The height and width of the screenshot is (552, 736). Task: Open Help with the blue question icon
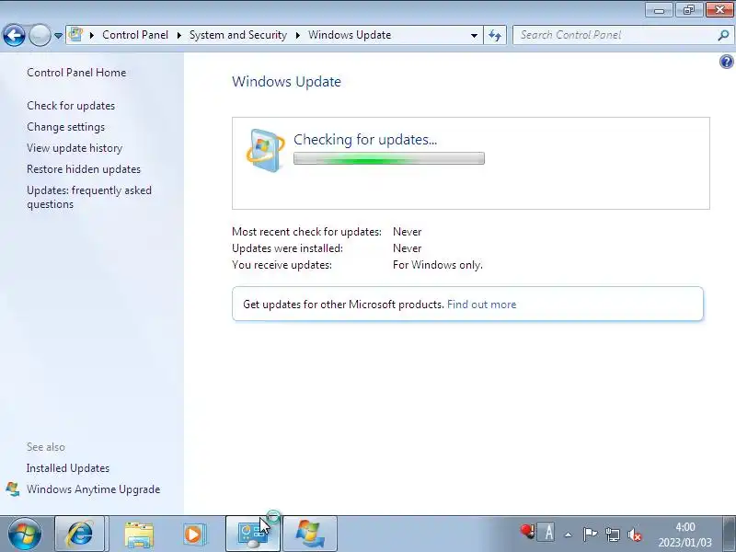coord(726,62)
